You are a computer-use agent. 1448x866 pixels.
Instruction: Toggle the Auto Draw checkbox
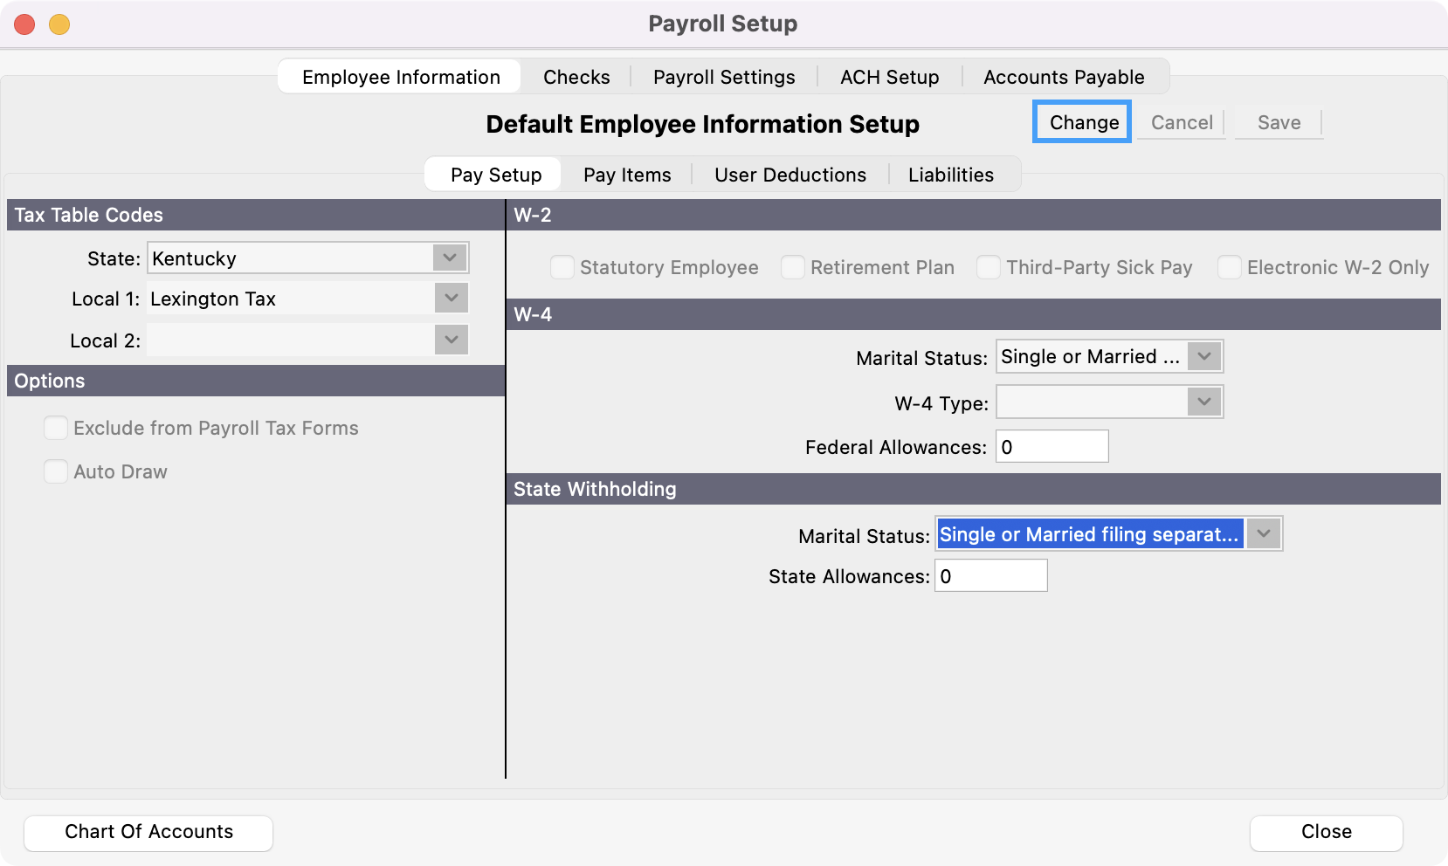56,471
